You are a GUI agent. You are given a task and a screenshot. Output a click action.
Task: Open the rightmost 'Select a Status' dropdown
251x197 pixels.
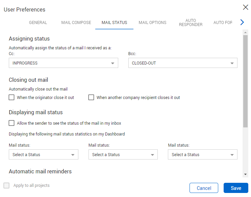click(203, 155)
